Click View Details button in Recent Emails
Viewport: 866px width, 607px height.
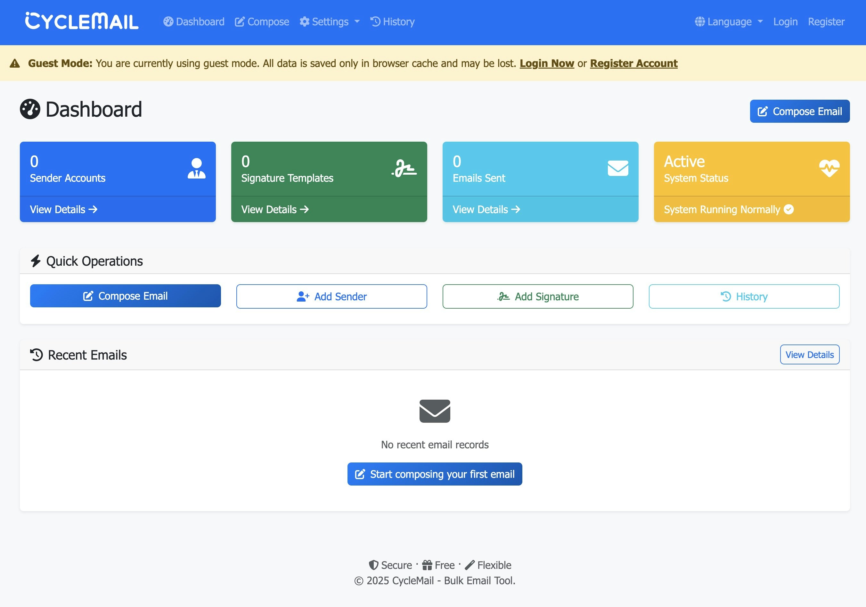pyautogui.click(x=809, y=354)
